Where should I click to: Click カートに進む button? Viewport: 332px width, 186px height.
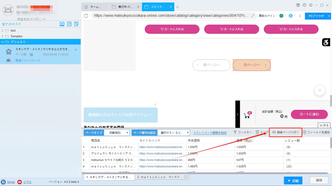pyautogui.click(x=309, y=114)
